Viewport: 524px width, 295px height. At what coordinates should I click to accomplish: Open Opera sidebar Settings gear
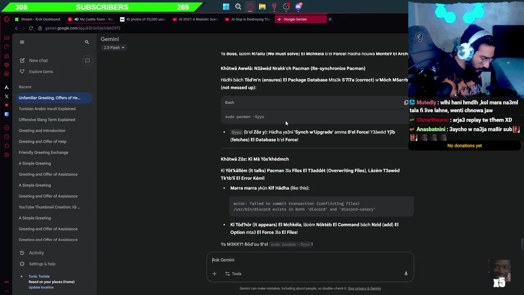click(7, 155)
